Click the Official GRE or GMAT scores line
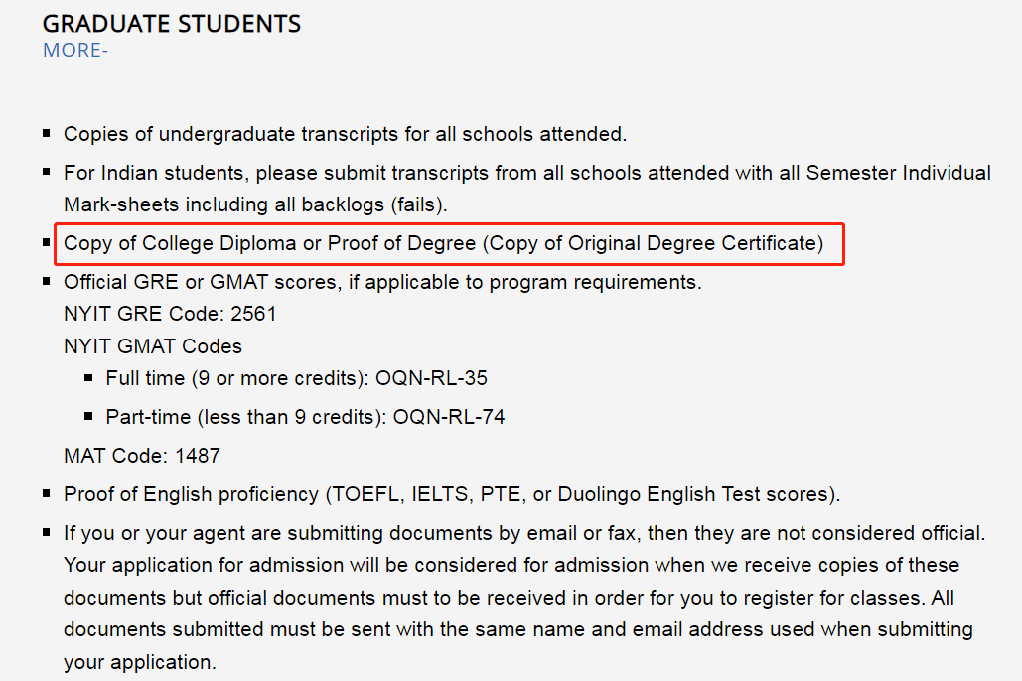Screen dimensions: 1022x681 point(382,282)
